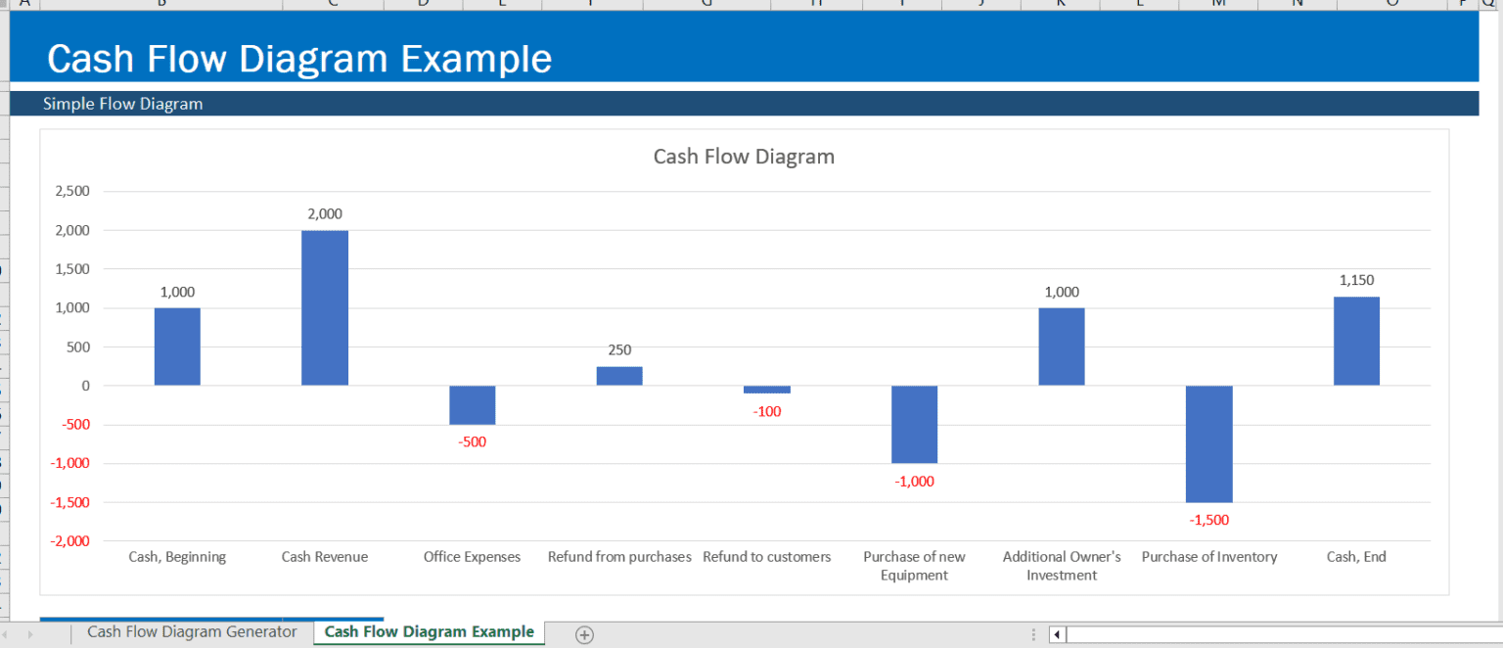
Task: Click the chart title Cash Flow Diagram
Action: pos(744,156)
